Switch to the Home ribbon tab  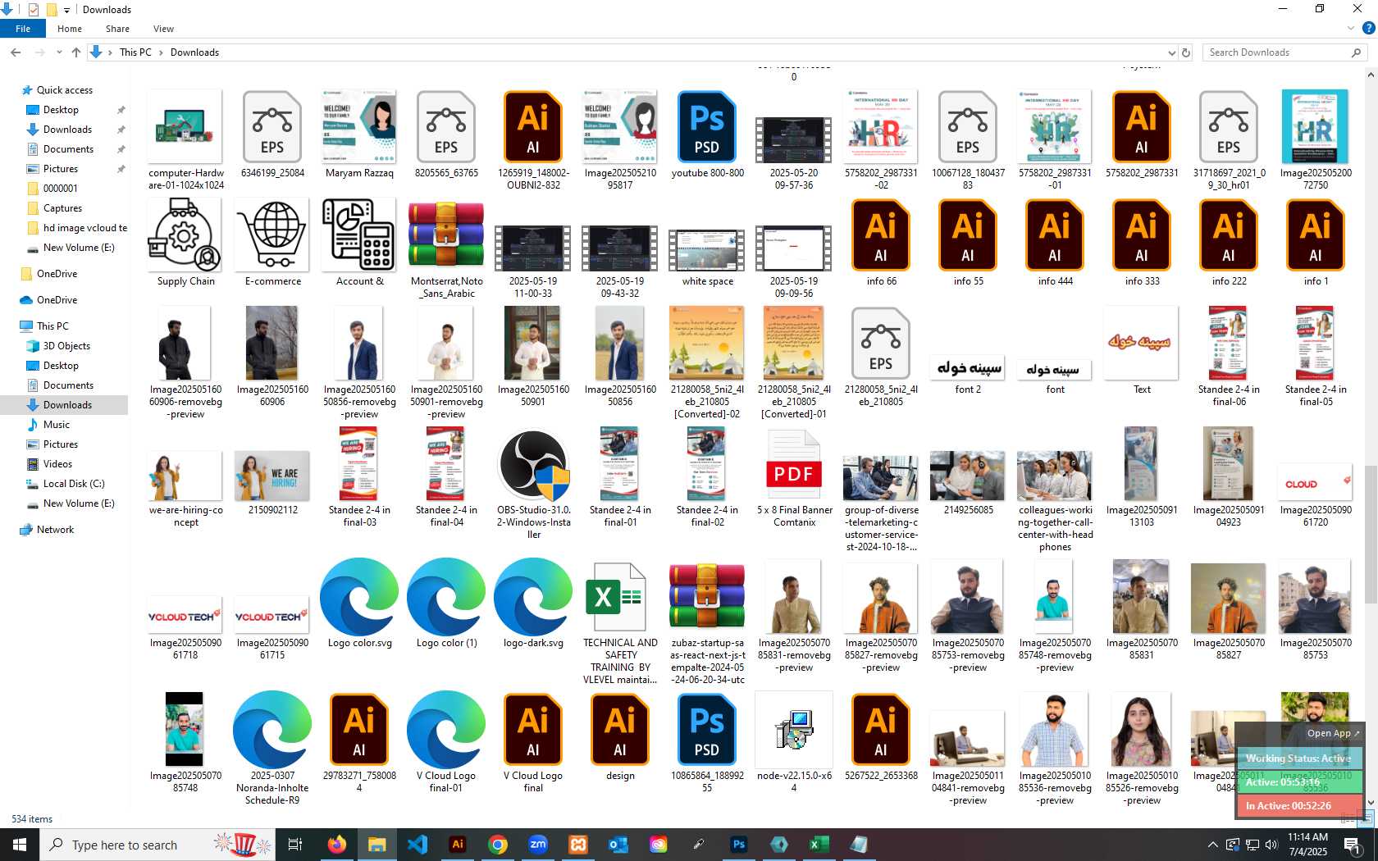point(70,29)
